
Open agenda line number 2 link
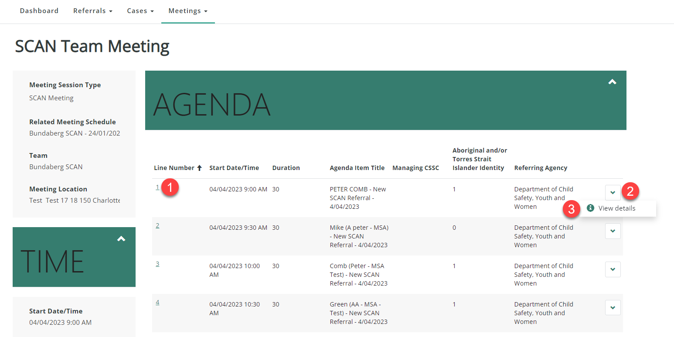(157, 225)
